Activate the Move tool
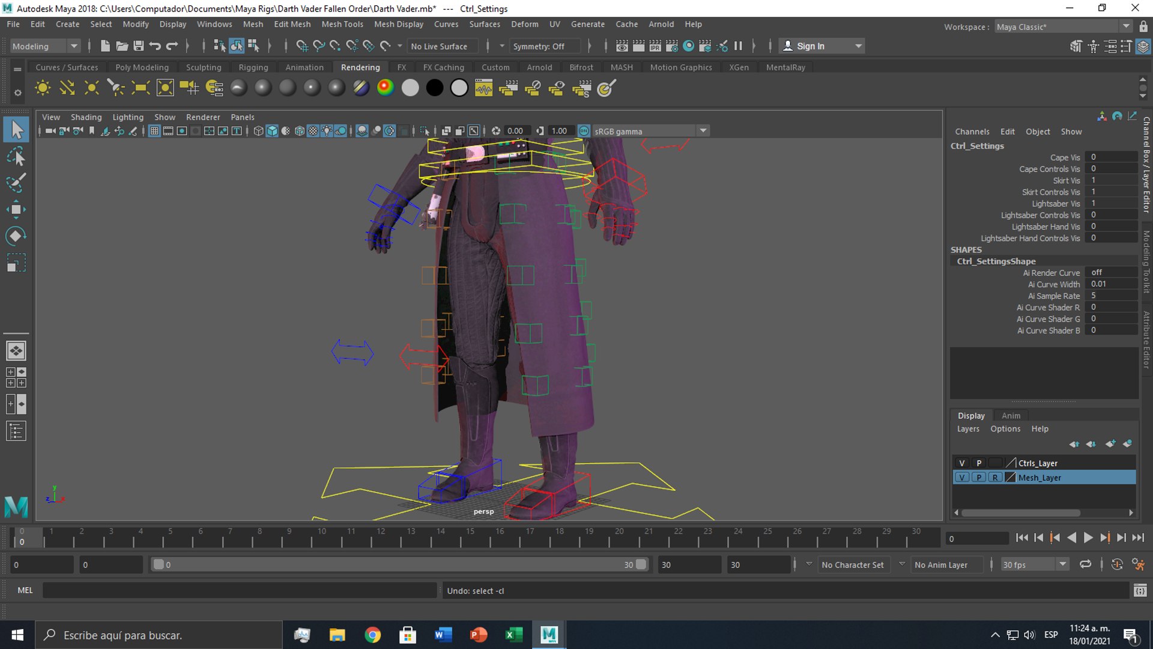Screen dimensions: 1153x649 tap(16, 209)
